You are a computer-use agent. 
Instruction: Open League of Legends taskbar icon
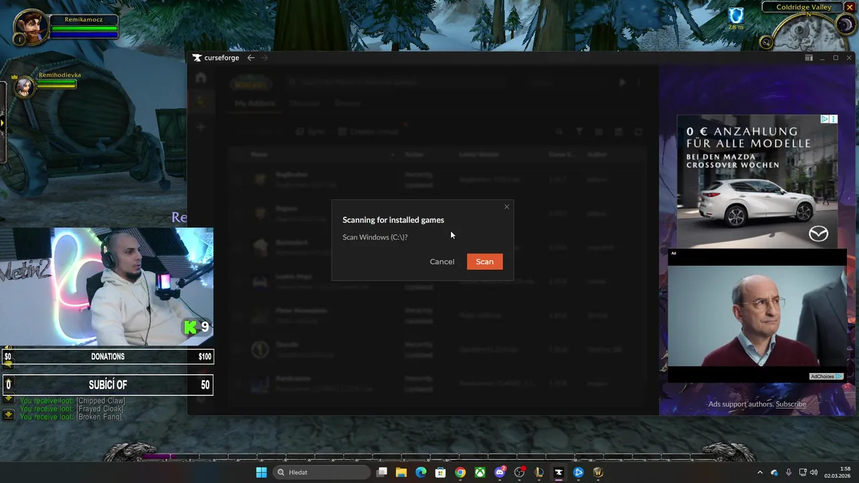point(539,472)
